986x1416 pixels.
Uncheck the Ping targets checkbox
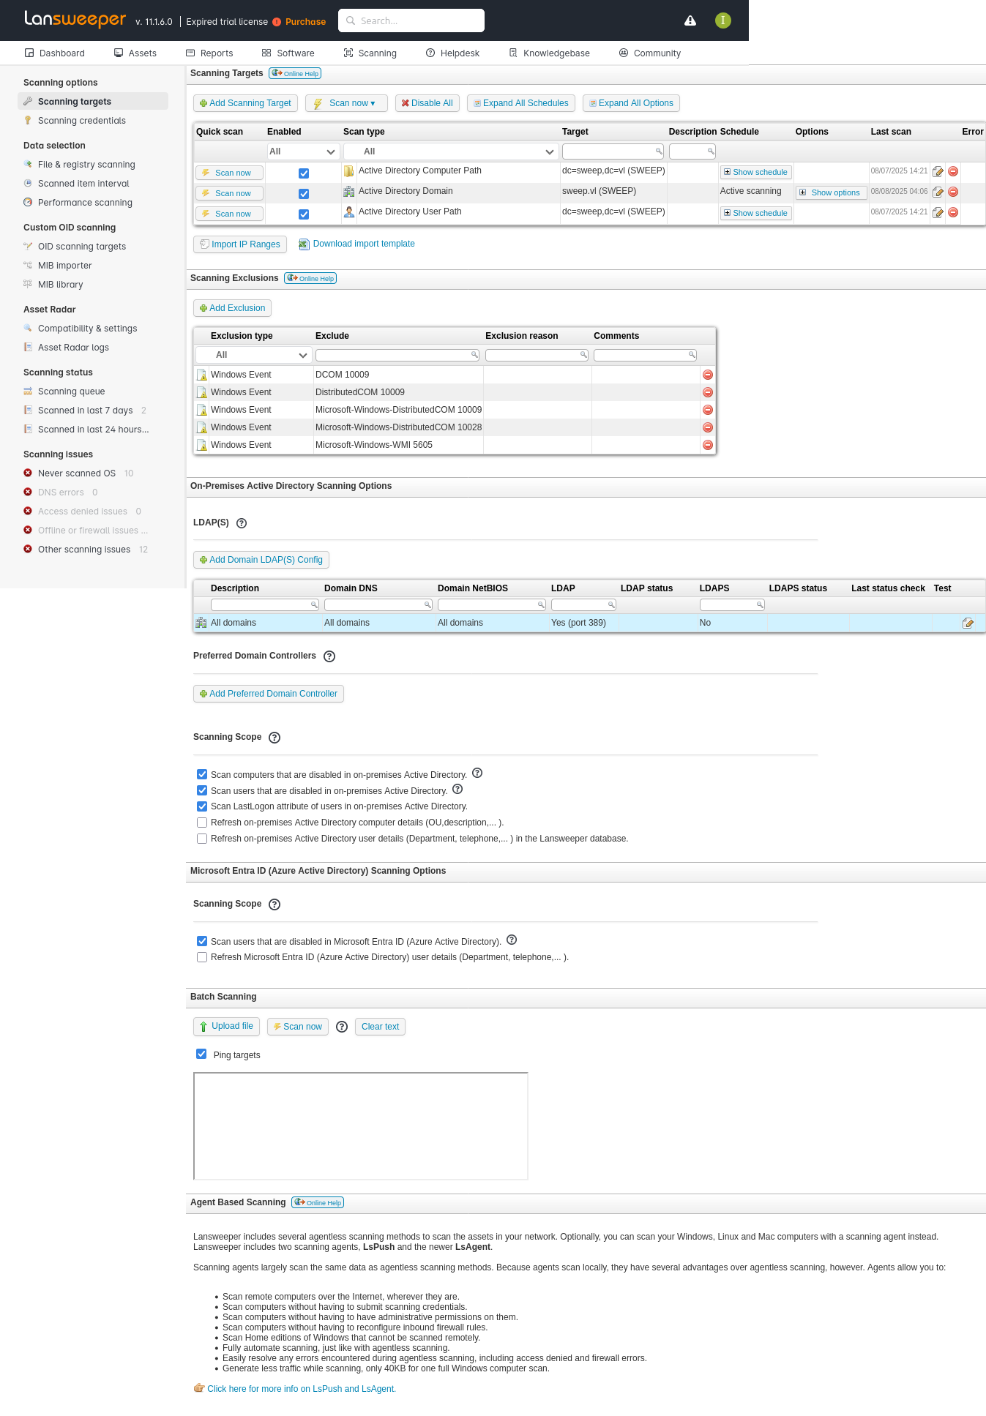pos(202,1054)
